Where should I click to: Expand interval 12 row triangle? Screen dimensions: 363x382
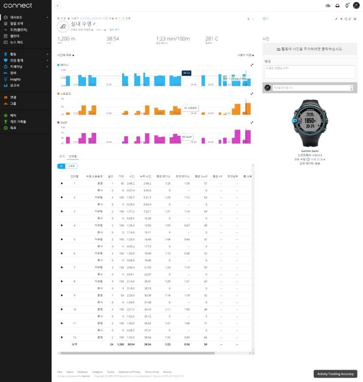(x=62, y=338)
